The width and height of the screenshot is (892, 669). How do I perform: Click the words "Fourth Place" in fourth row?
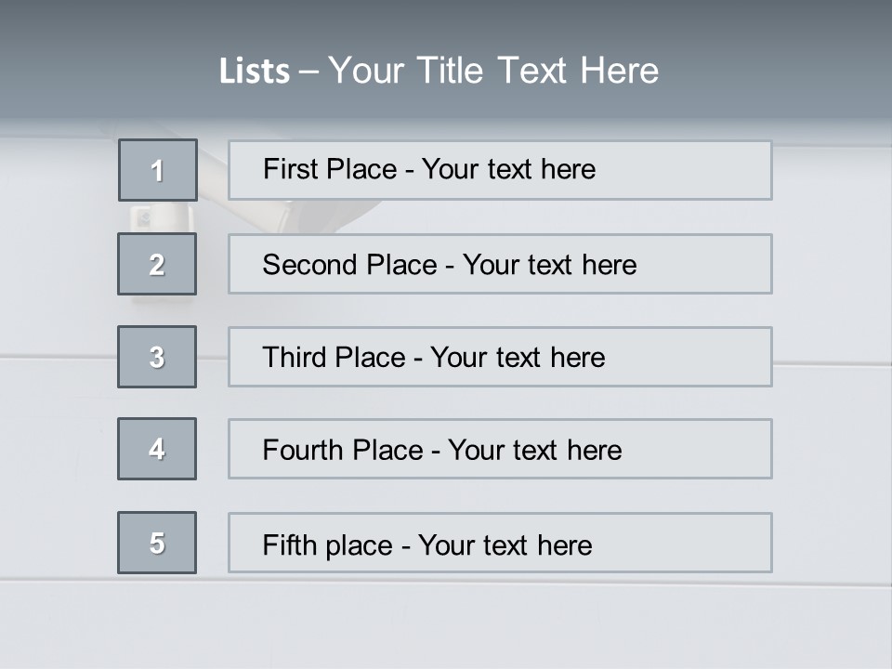(343, 451)
